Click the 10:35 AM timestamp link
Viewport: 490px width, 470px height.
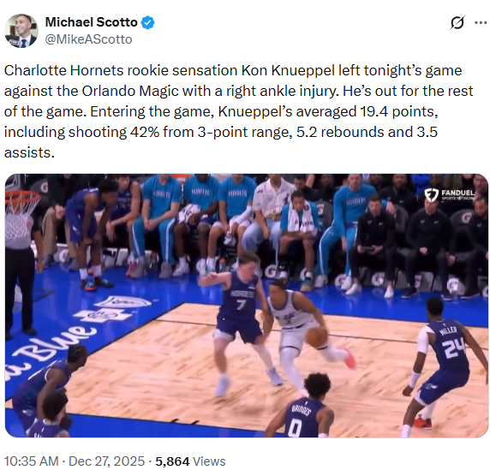[x=31, y=461]
